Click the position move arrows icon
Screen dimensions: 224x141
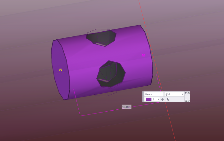[x=163, y=99]
